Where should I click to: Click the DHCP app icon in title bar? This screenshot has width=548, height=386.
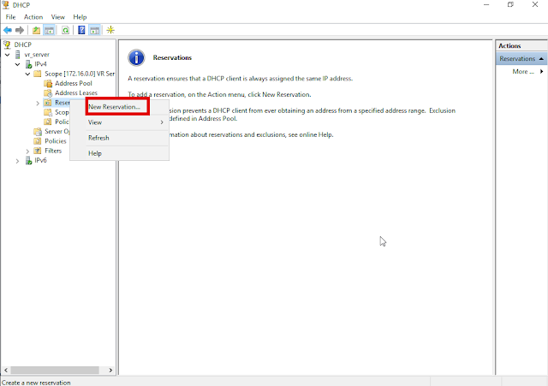click(x=6, y=5)
